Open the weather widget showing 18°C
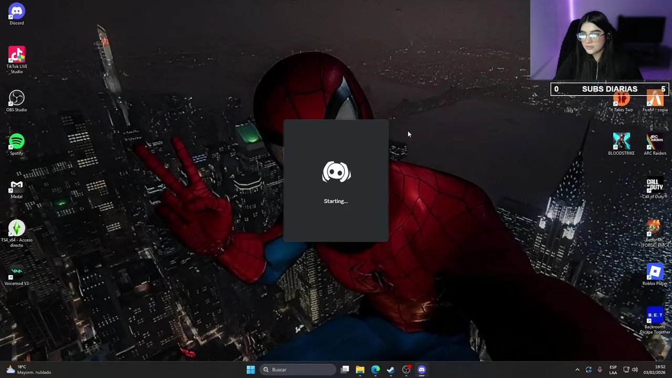Viewport: 672px width, 378px height. tap(29, 370)
